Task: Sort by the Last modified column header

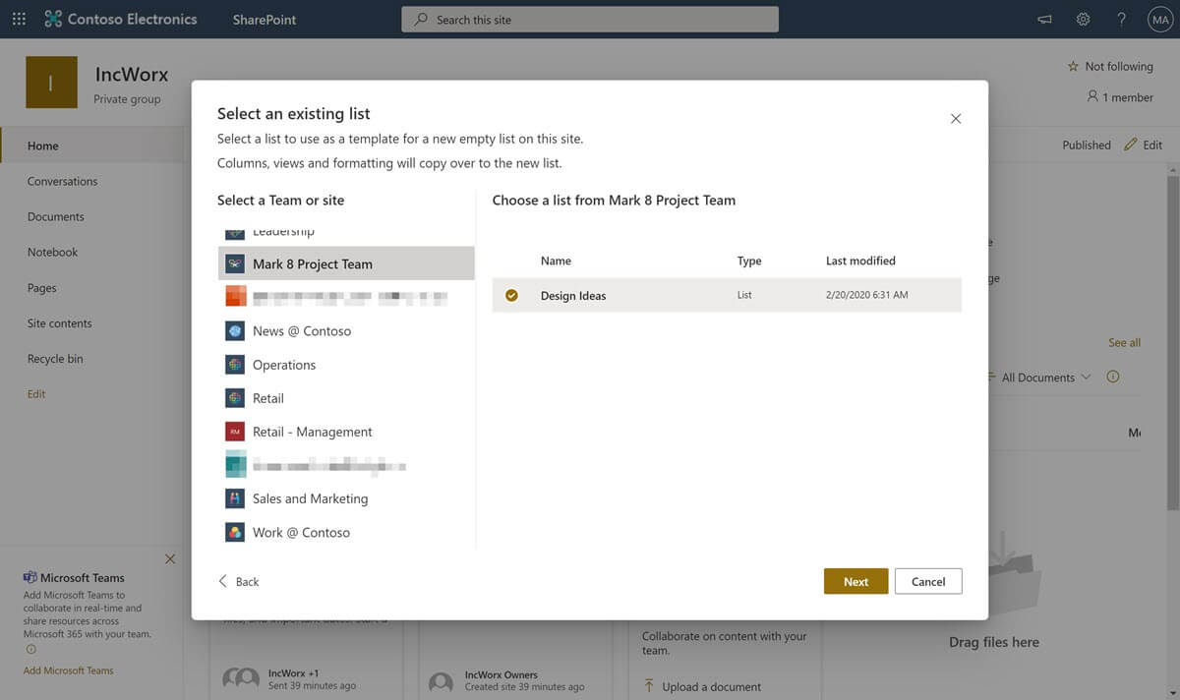Action: click(x=860, y=261)
